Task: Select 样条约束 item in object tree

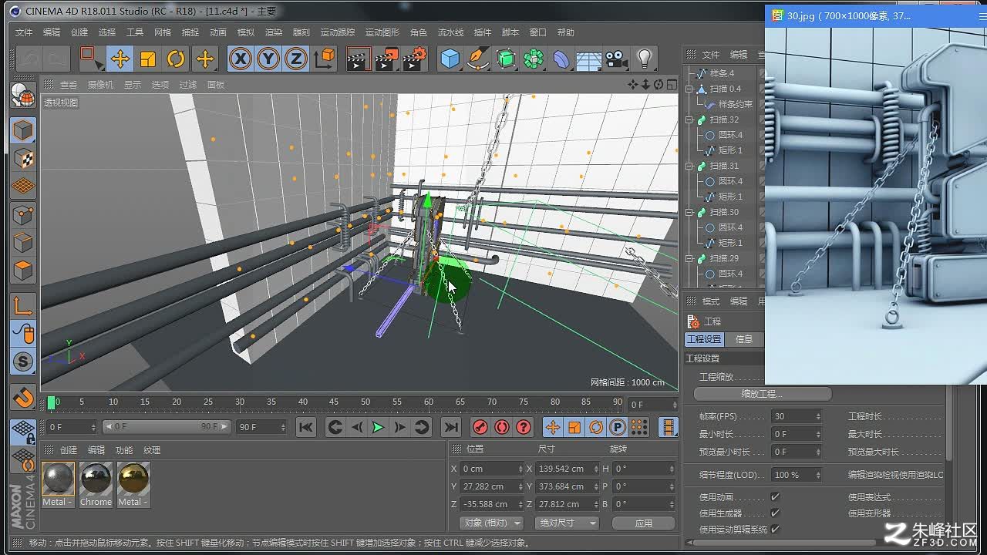Action: (x=736, y=104)
